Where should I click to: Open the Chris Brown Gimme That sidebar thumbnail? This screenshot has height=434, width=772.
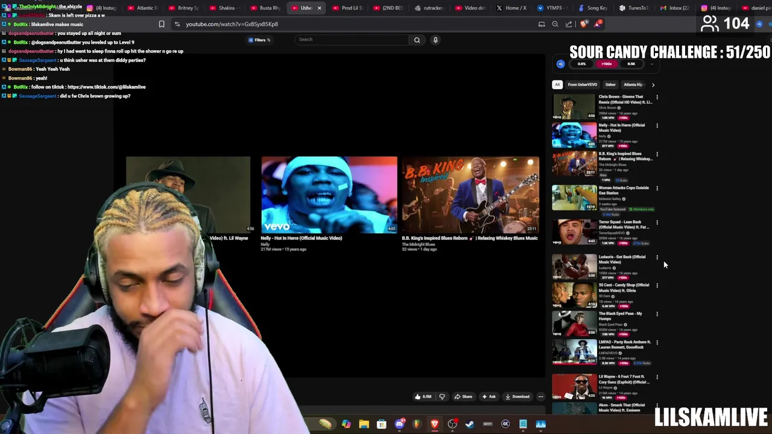[574, 107]
